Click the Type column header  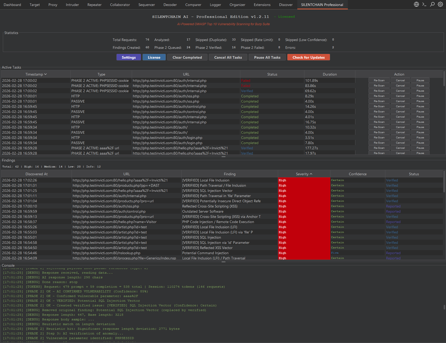point(101,74)
